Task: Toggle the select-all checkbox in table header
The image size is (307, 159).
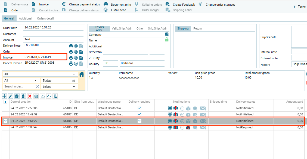Action: 5,102
